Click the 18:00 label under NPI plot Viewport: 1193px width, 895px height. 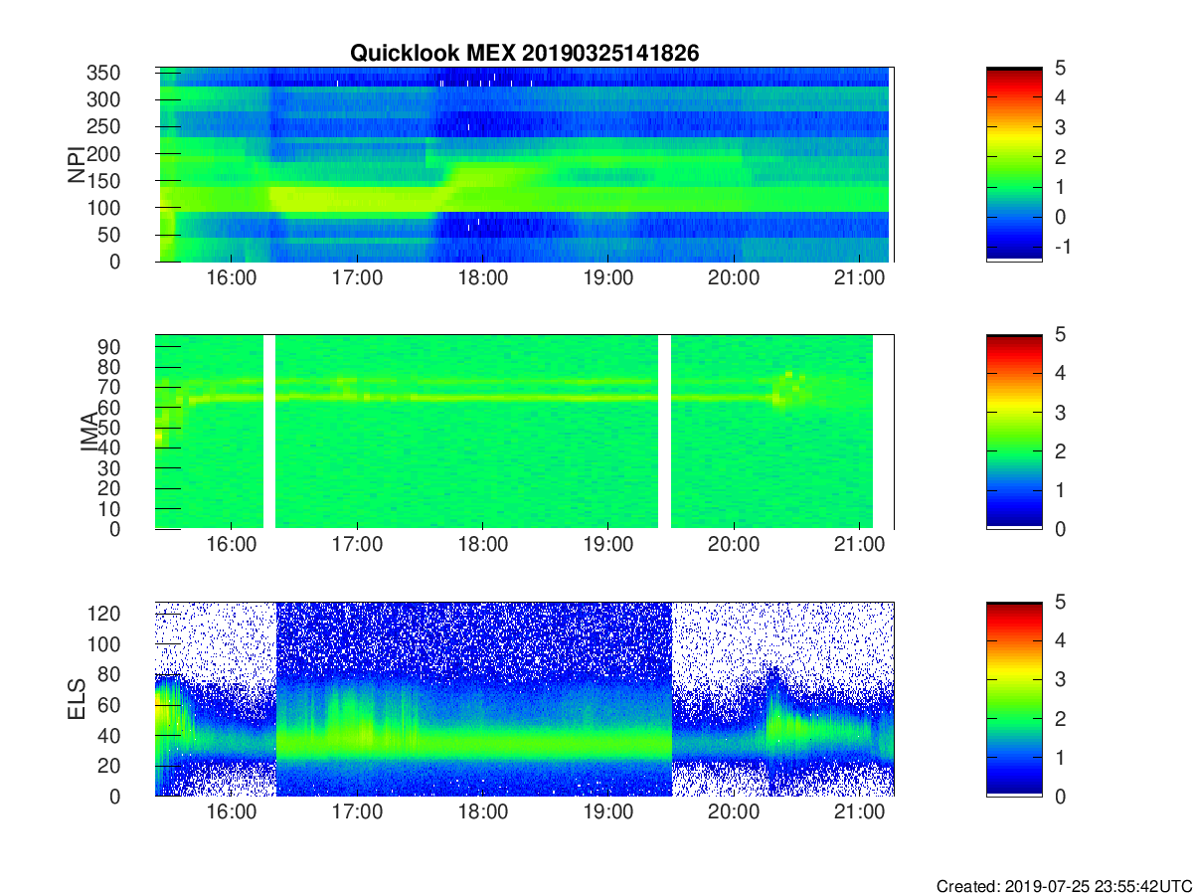point(482,279)
